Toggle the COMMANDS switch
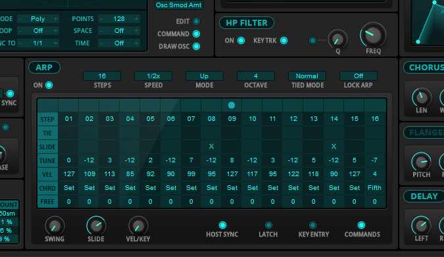The height and width of the screenshot is (257, 444). 361,225
